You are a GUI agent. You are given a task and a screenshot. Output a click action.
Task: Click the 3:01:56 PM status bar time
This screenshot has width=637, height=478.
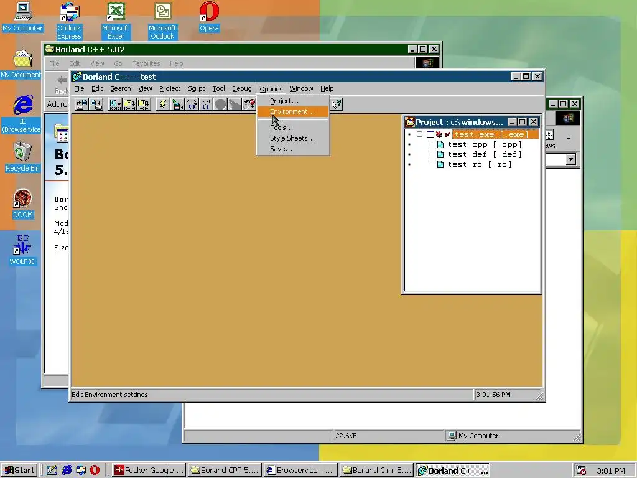click(493, 395)
